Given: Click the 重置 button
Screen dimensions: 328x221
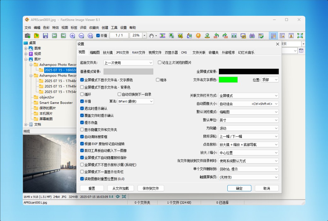Looking at the screenshot, I should click(92, 188).
